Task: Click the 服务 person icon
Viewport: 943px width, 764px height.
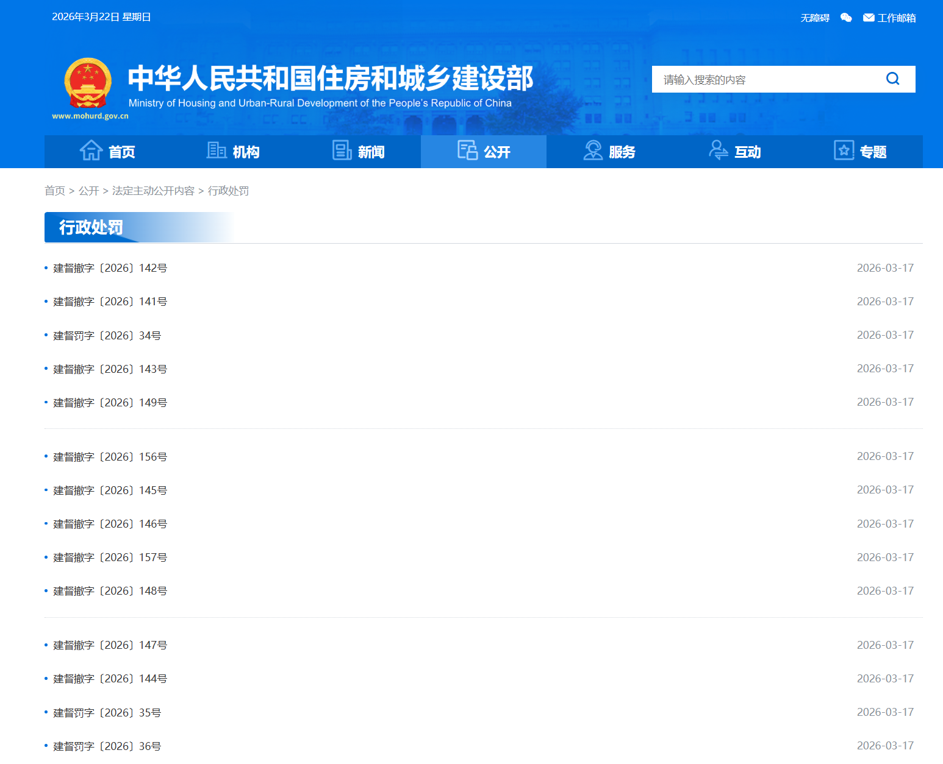Action: pyautogui.click(x=593, y=150)
